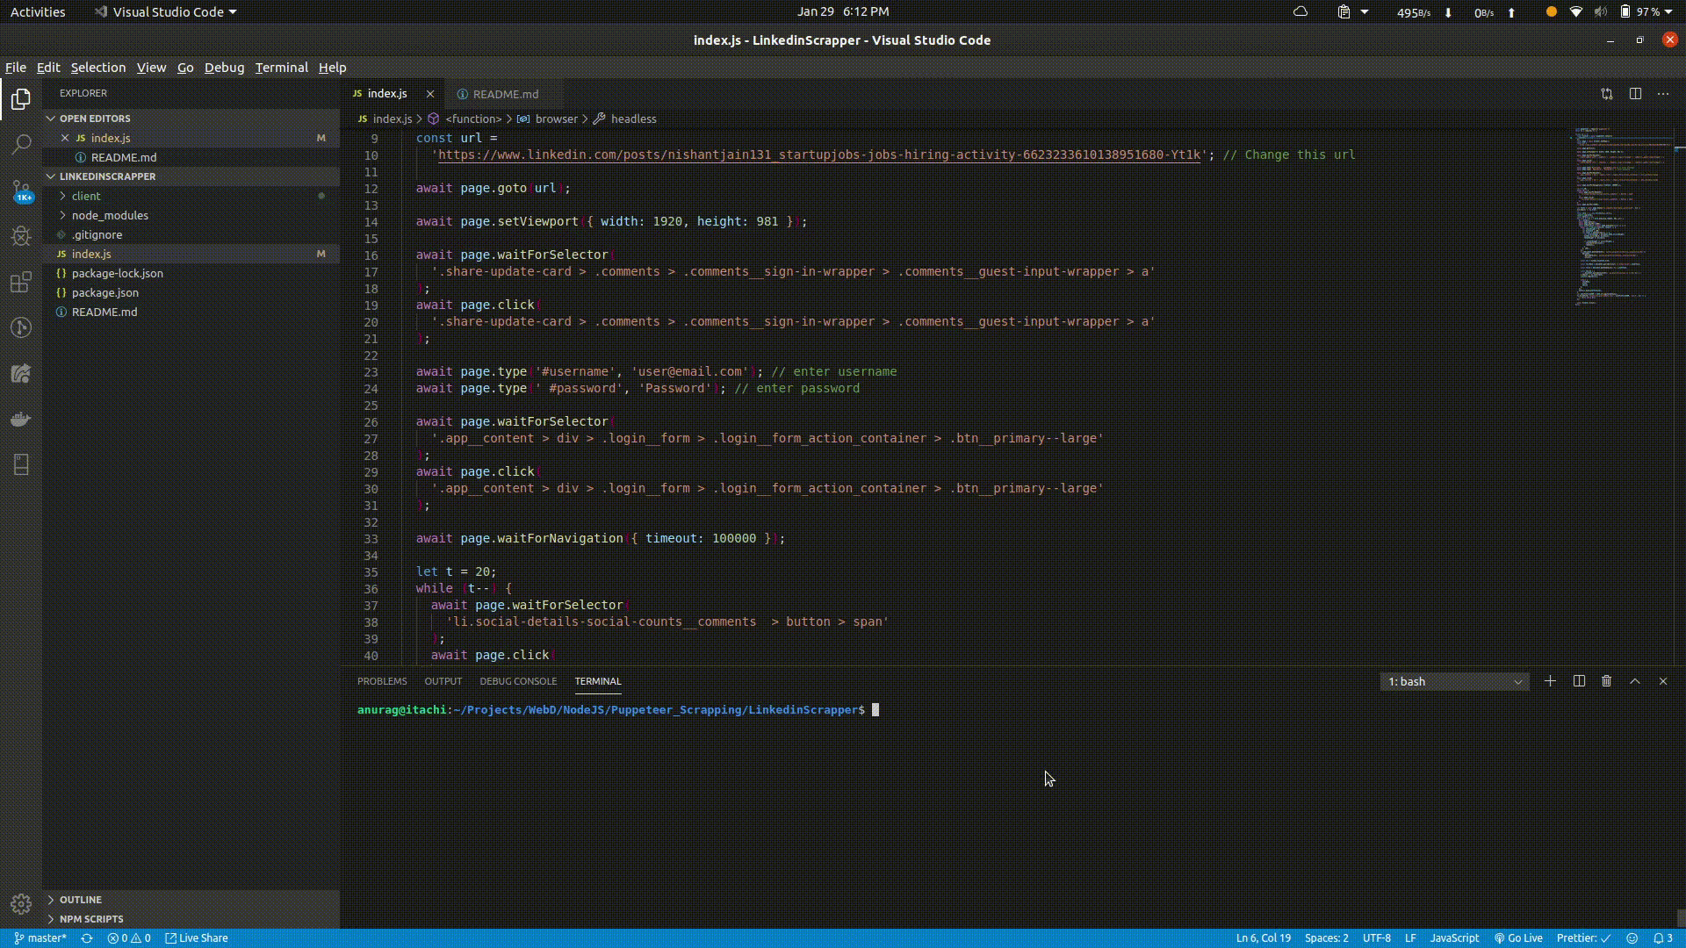Open the Terminal menu

click(x=282, y=68)
